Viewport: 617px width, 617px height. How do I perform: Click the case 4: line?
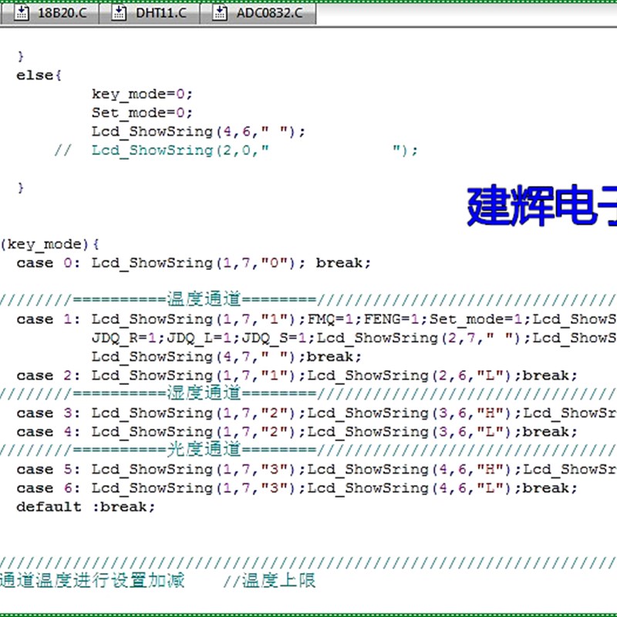[x=297, y=432]
